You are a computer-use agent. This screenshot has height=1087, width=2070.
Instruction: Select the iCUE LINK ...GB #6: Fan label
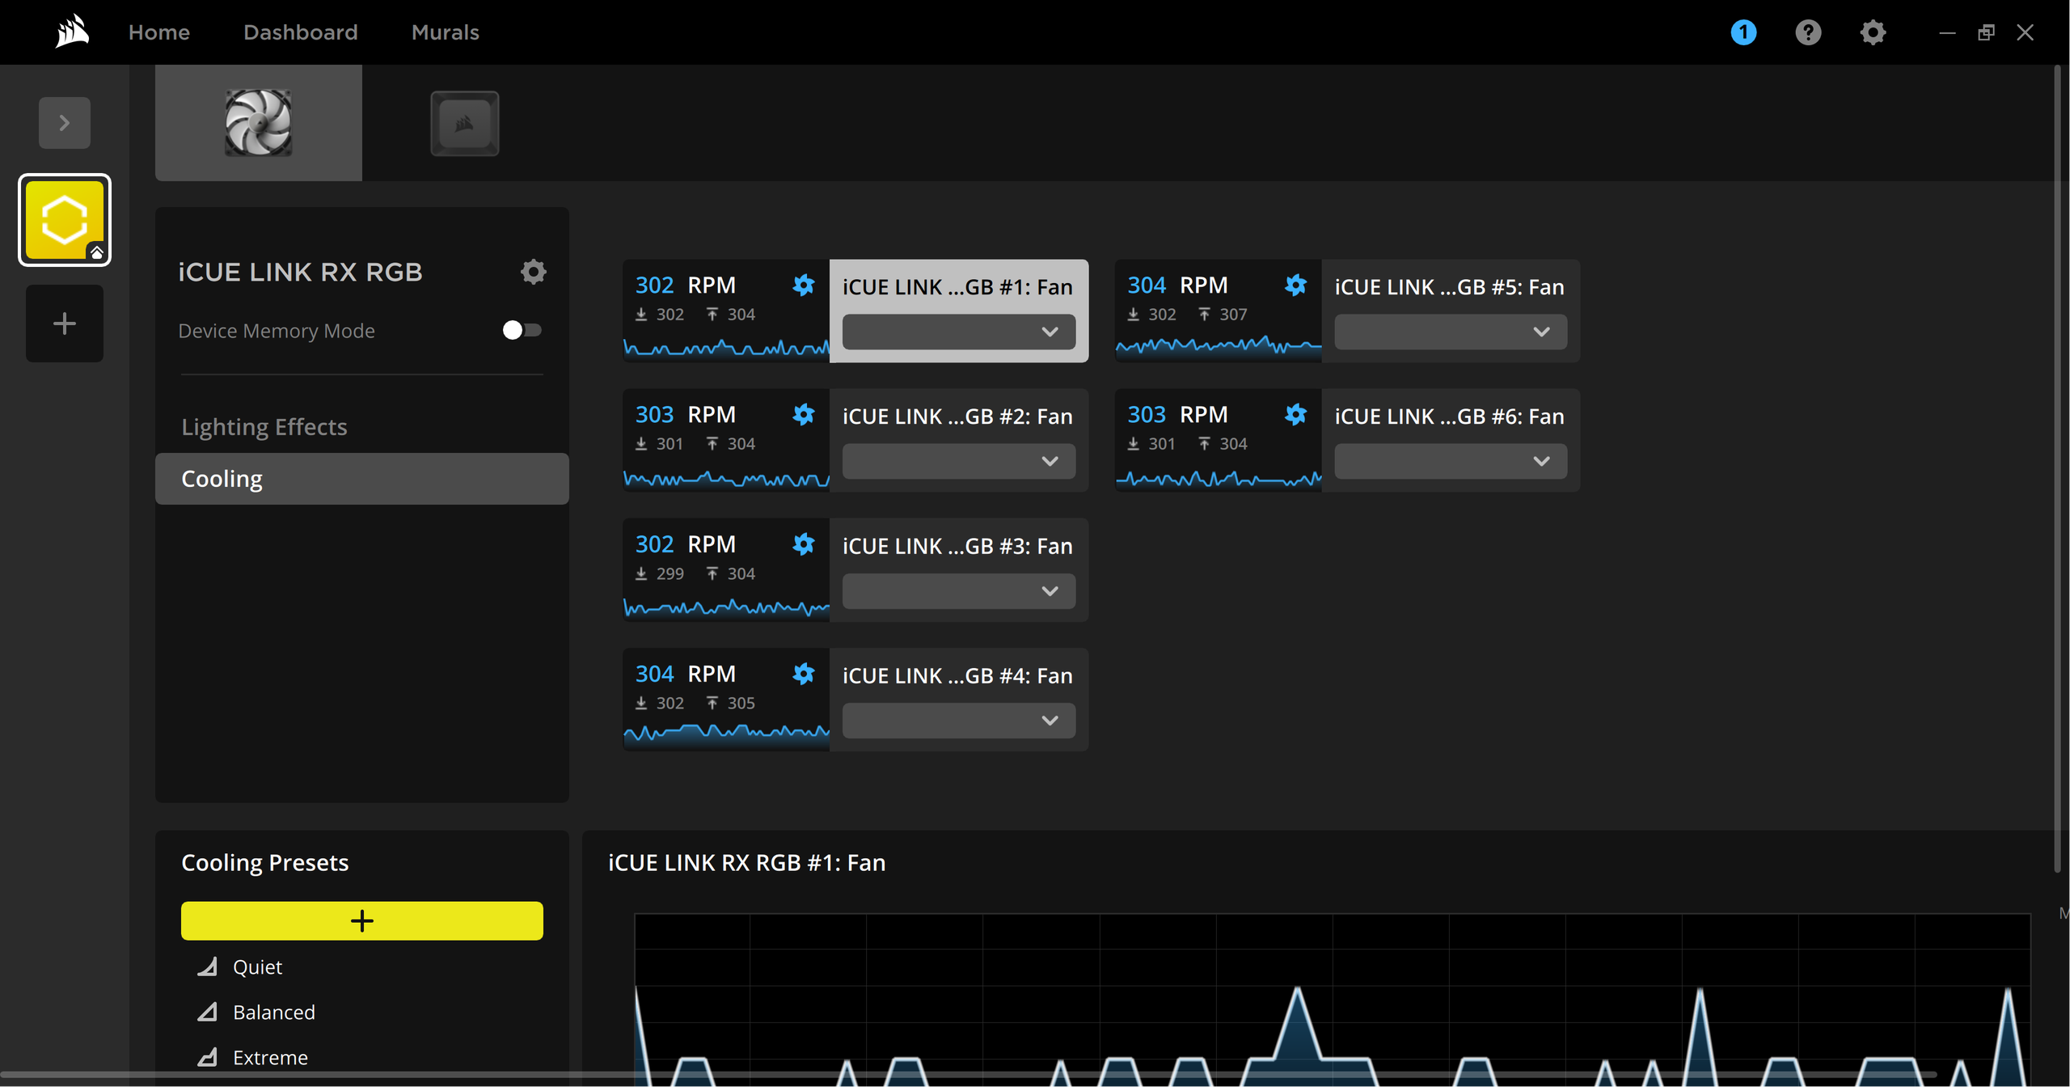pos(1450,417)
